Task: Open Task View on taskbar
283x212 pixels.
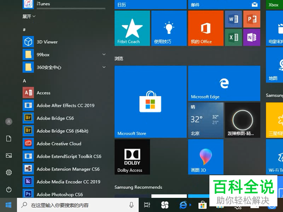Action: tap(147, 205)
